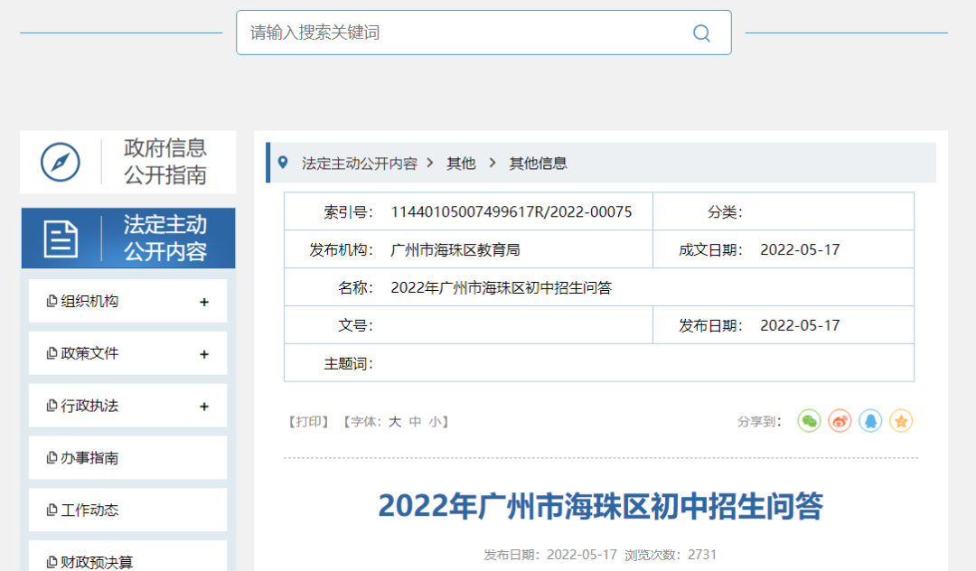Go to 其他信息 breadcrumb link
Viewport: 976px width, 571px height.
[x=538, y=164]
